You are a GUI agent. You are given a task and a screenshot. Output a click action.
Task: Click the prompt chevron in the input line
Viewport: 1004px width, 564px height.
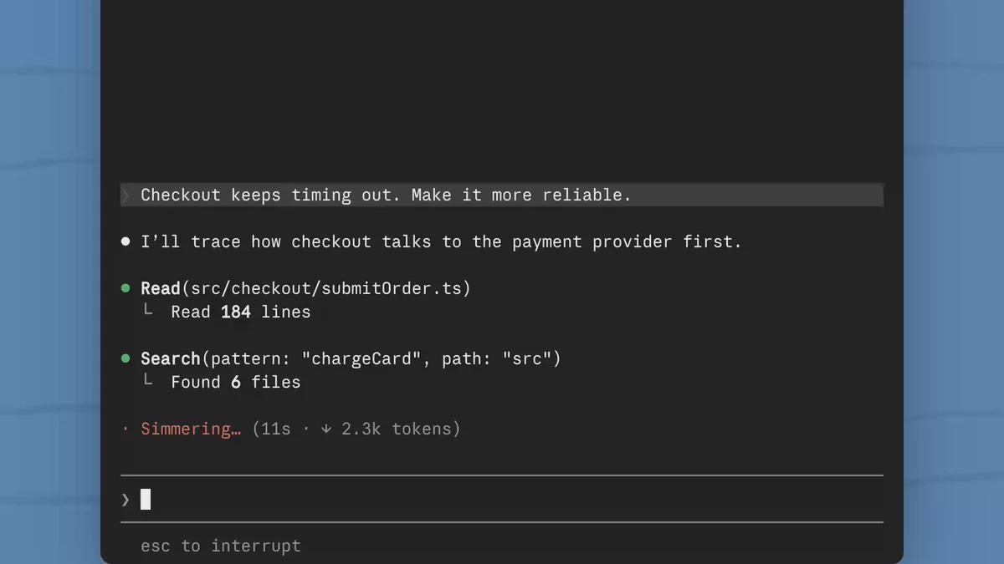point(125,500)
